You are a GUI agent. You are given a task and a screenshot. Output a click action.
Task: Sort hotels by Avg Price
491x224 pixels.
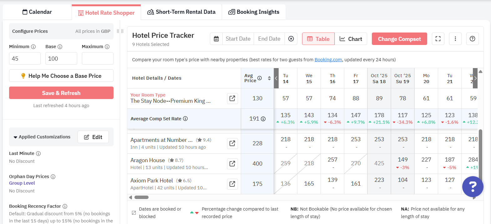pos(269,78)
